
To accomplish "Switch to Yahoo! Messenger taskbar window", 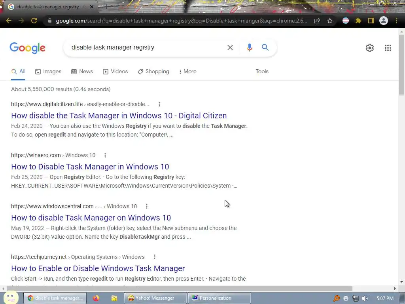I will pyautogui.click(x=155, y=298).
